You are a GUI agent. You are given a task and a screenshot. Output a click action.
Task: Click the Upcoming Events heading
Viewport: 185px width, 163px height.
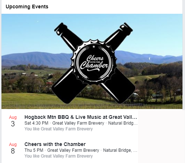coord(27,7)
